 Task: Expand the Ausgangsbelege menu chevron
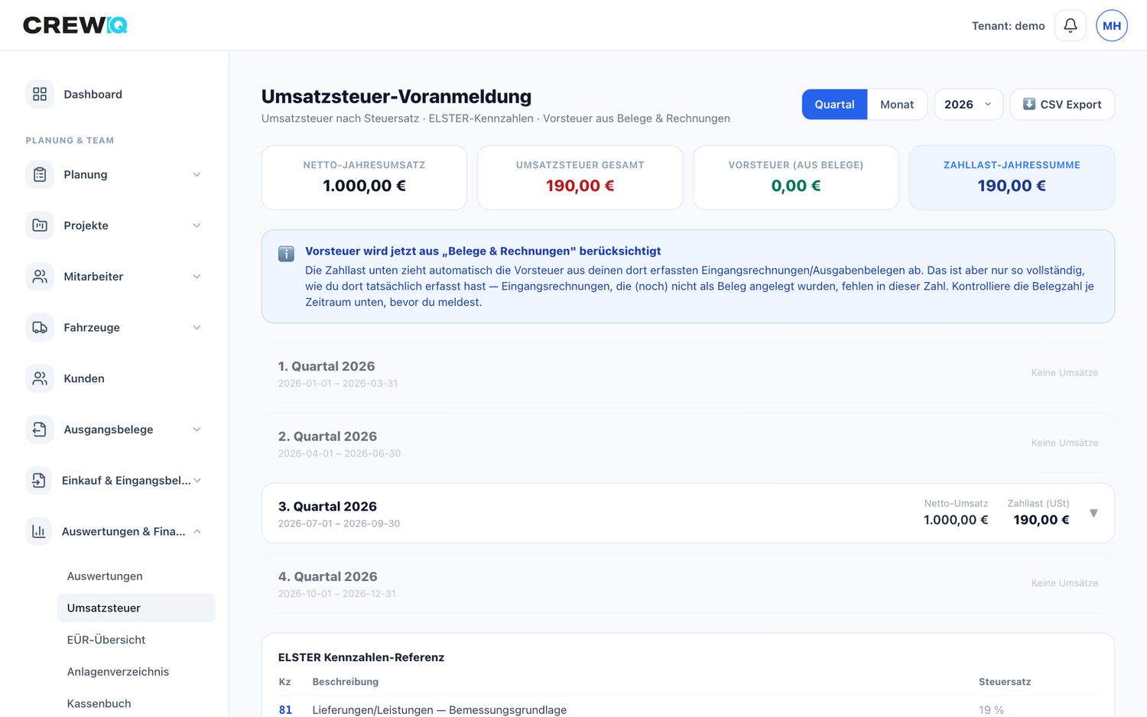197,430
